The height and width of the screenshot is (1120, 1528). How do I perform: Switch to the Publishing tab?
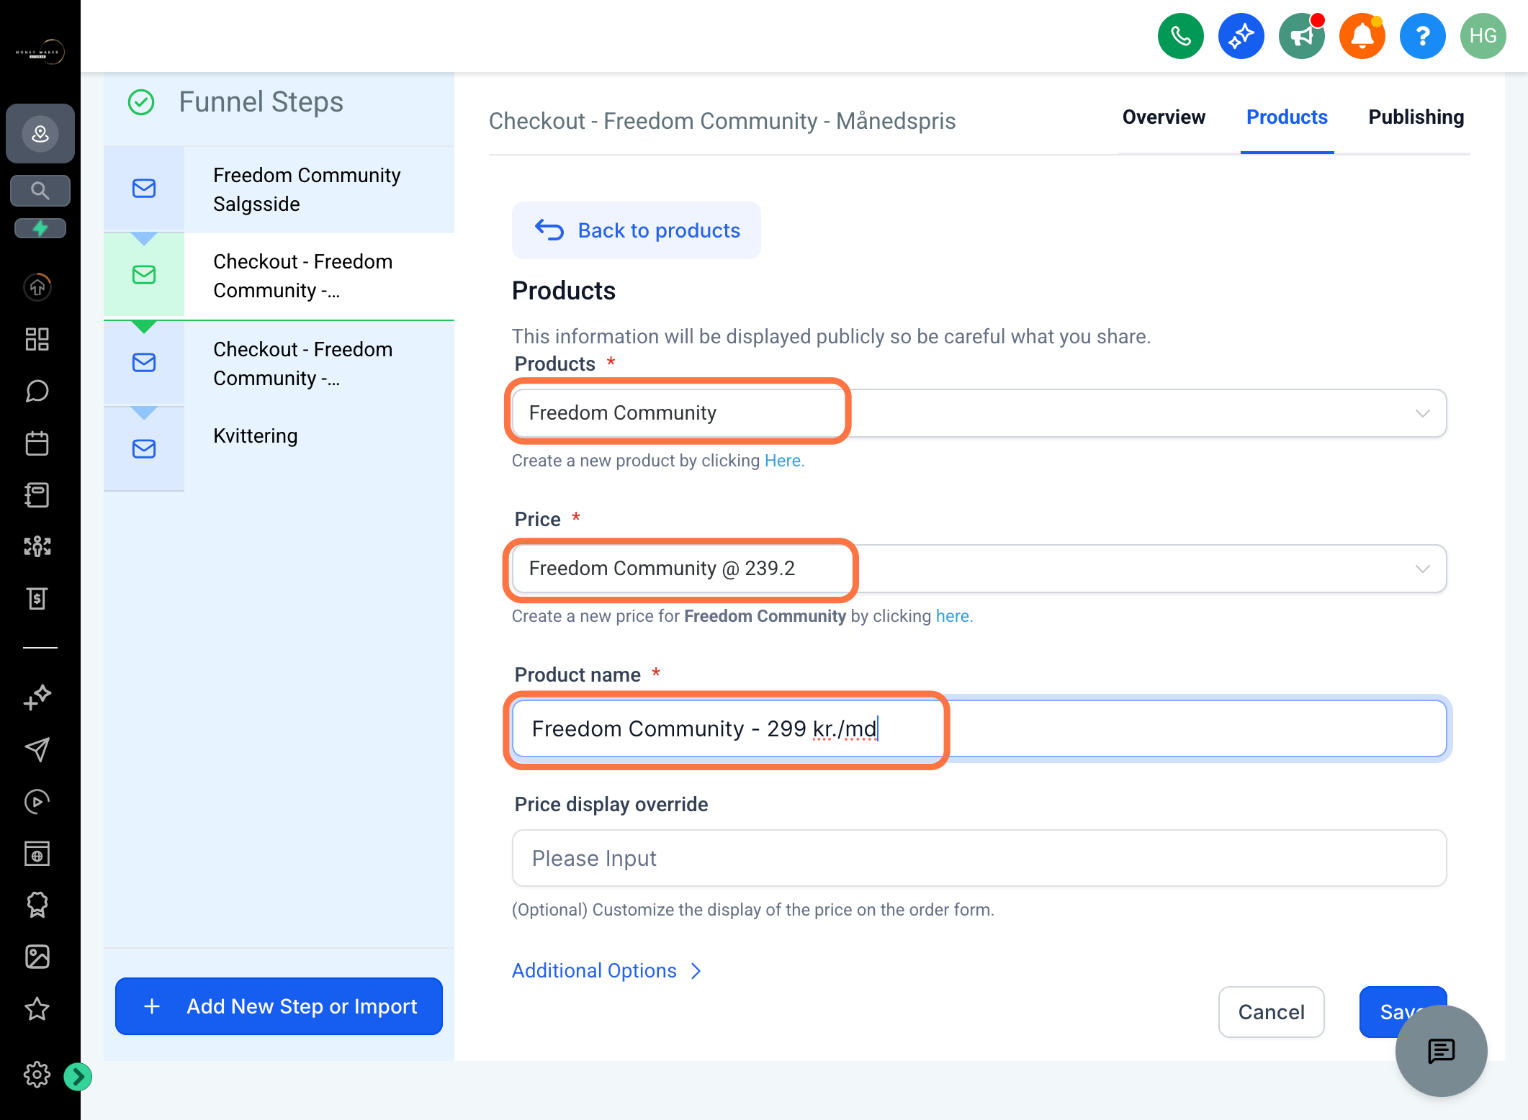(x=1416, y=117)
